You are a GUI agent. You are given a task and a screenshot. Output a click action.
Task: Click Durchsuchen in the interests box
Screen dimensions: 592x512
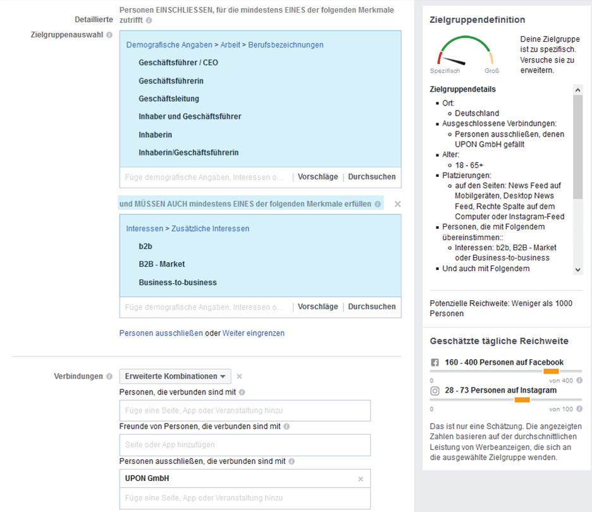point(371,307)
